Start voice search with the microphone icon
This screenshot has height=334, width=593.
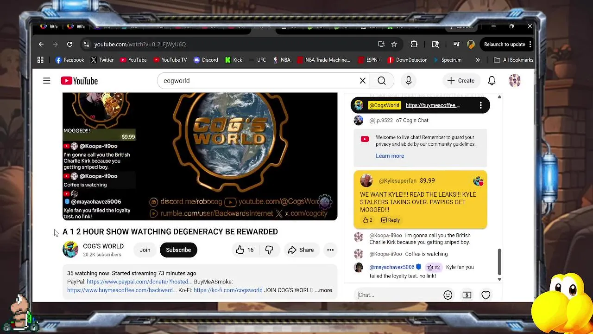coord(409,81)
